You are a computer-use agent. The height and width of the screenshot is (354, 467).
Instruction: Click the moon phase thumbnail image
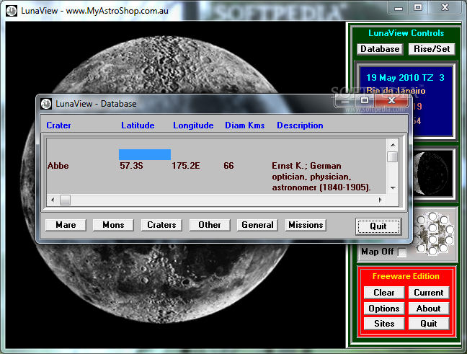432,173
